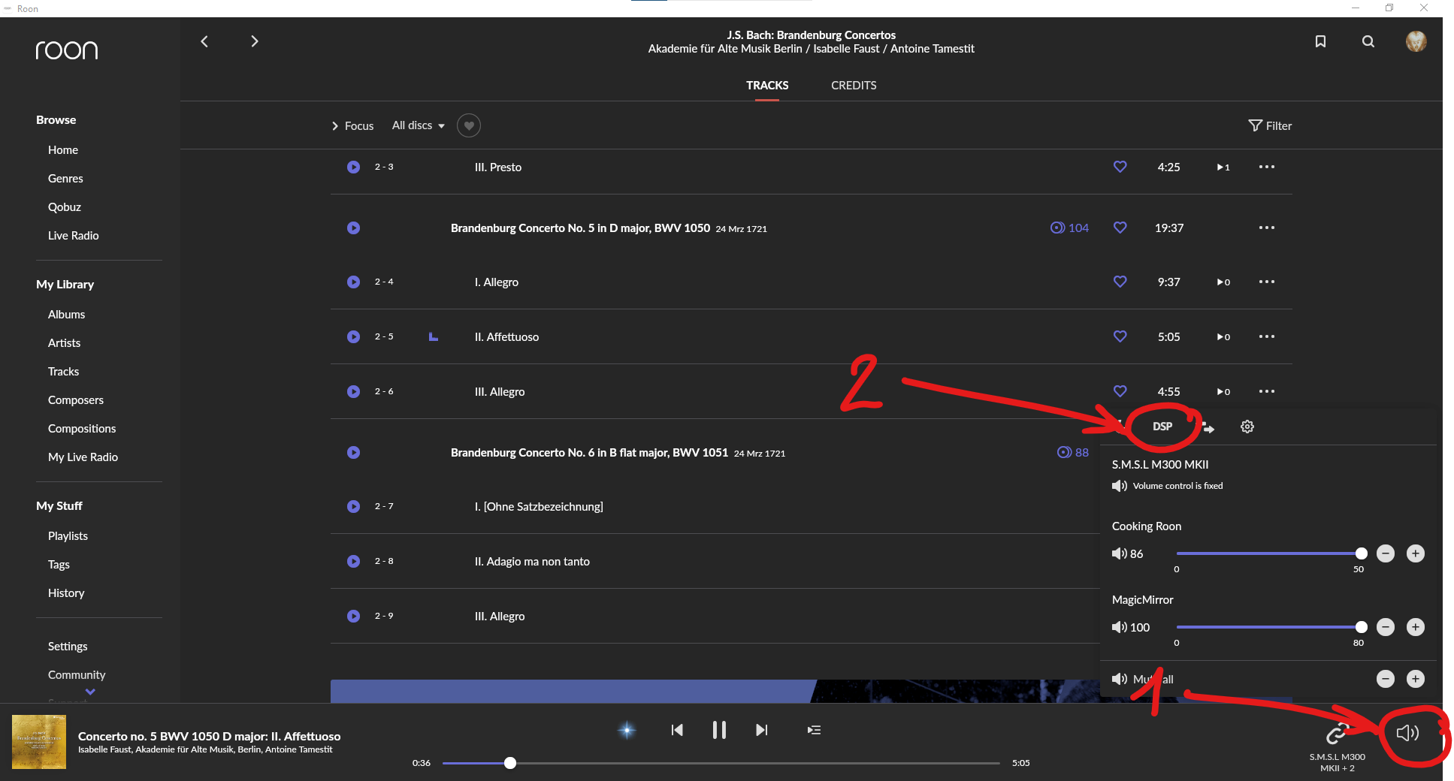Play Brandenburg Concerto No. 5 work

[x=353, y=228]
